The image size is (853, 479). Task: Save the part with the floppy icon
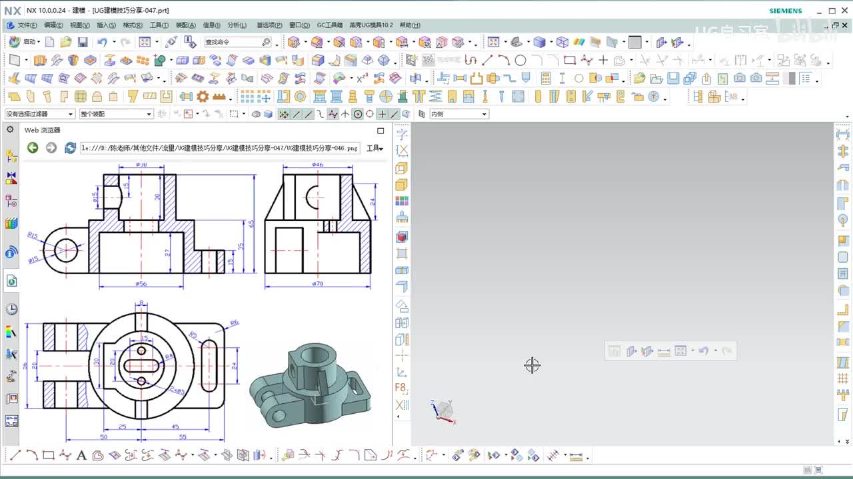click(x=83, y=42)
